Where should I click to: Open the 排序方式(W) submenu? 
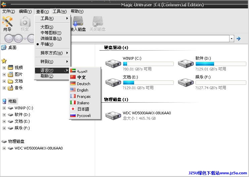52,53
